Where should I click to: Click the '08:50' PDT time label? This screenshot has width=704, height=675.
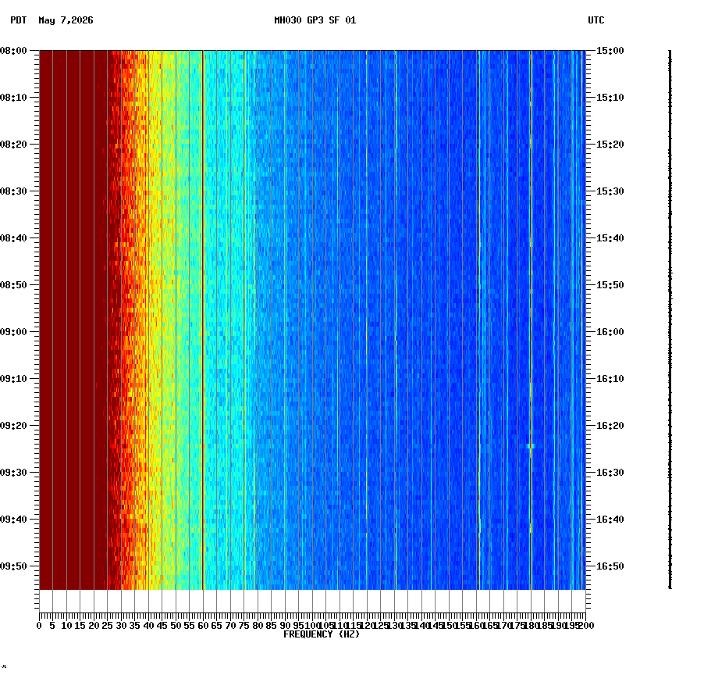[x=13, y=285]
